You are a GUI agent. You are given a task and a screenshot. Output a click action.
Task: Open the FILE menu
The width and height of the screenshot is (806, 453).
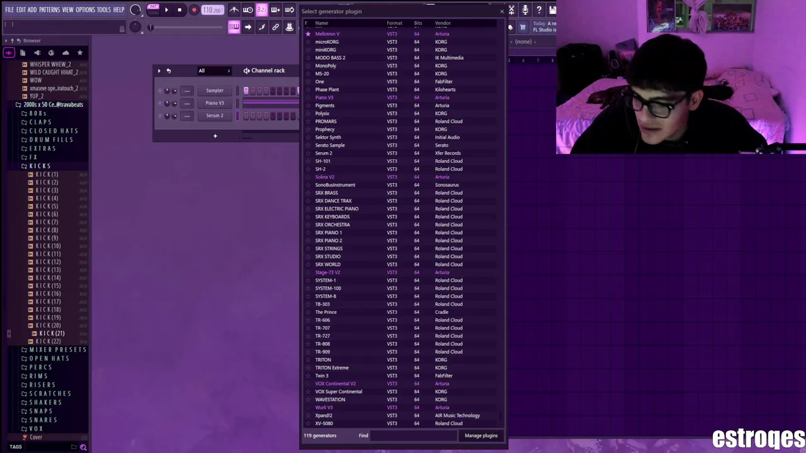click(9, 10)
